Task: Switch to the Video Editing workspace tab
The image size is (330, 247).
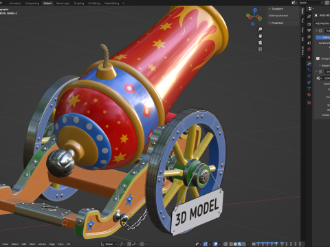Action: 111,3
